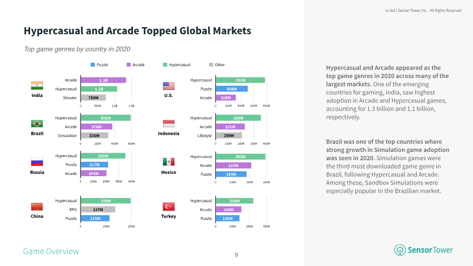Click the Russia flag icon

pos(37,162)
